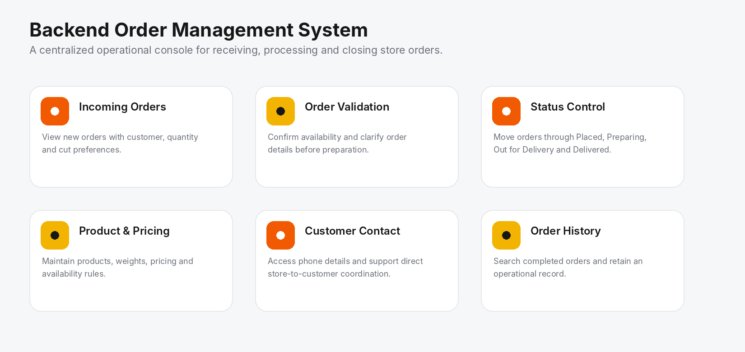Open the Incoming Orders heading
The width and height of the screenshot is (745, 352).
tap(122, 107)
